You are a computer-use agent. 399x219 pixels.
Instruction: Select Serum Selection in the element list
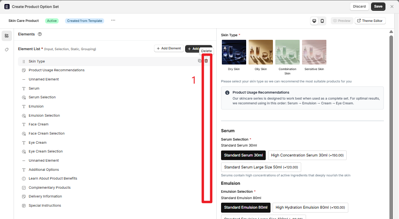(x=42, y=97)
